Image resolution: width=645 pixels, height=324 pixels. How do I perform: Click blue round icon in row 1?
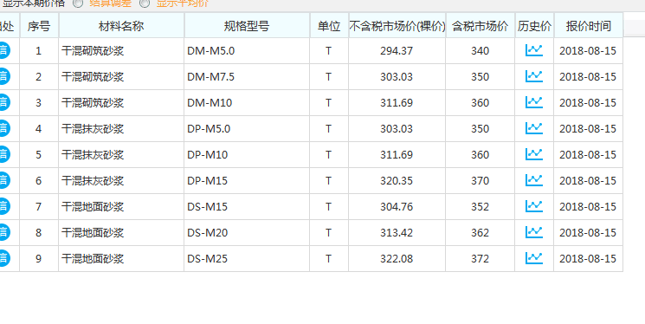pyautogui.click(x=4, y=50)
